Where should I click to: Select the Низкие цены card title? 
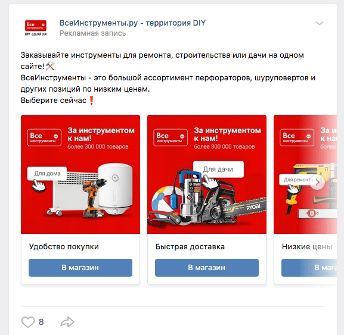pos(307,247)
